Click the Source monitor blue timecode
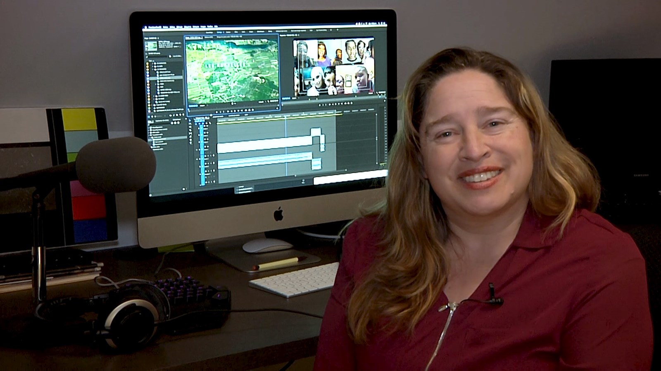Image resolution: width=661 pixels, height=371 pixels. 194,106
